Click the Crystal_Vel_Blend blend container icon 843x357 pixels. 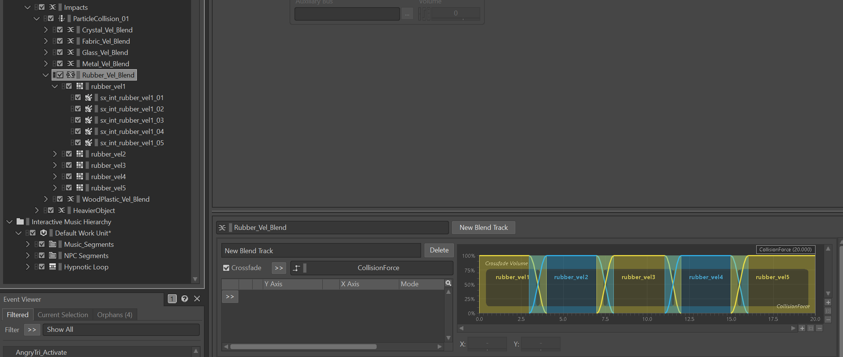71,30
